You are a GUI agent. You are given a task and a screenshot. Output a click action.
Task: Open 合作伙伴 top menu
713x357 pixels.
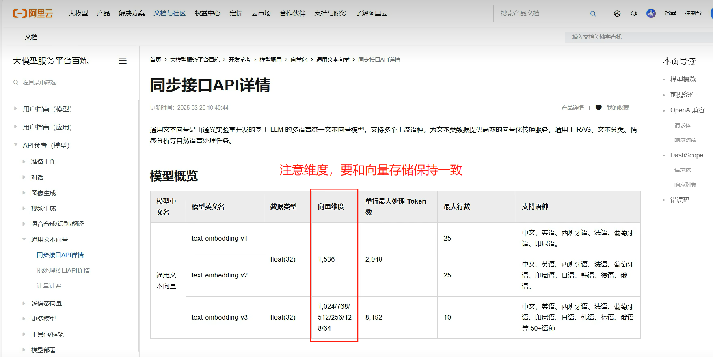point(292,13)
